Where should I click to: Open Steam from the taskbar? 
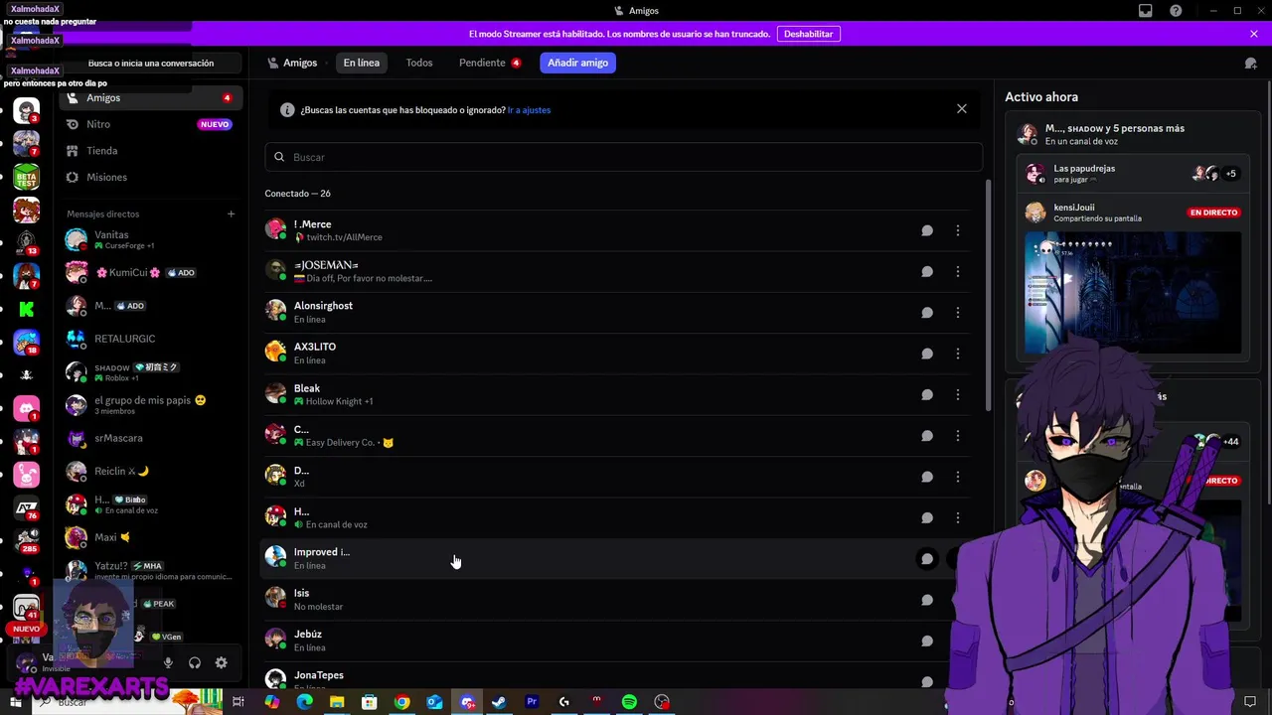tap(499, 702)
